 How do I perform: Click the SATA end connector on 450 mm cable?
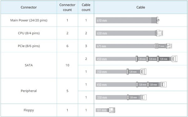pyautogui.click(x=175, y=59)
